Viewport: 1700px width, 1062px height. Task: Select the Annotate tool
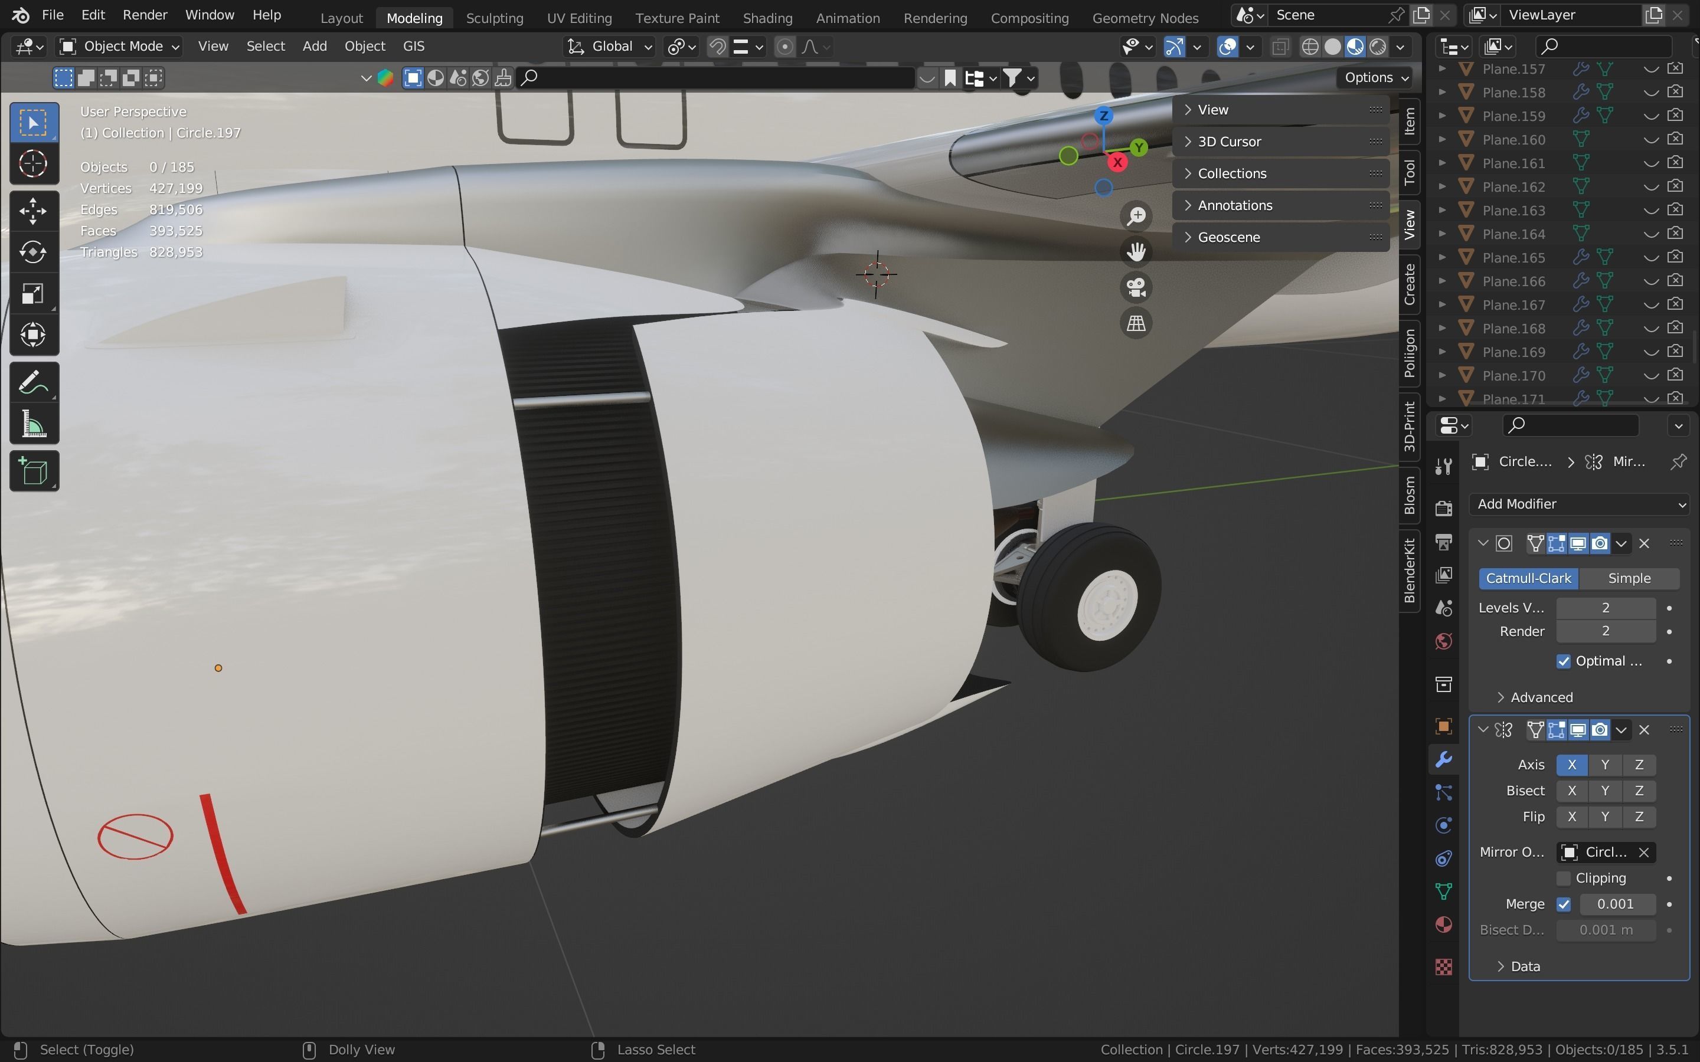point(34,383)
